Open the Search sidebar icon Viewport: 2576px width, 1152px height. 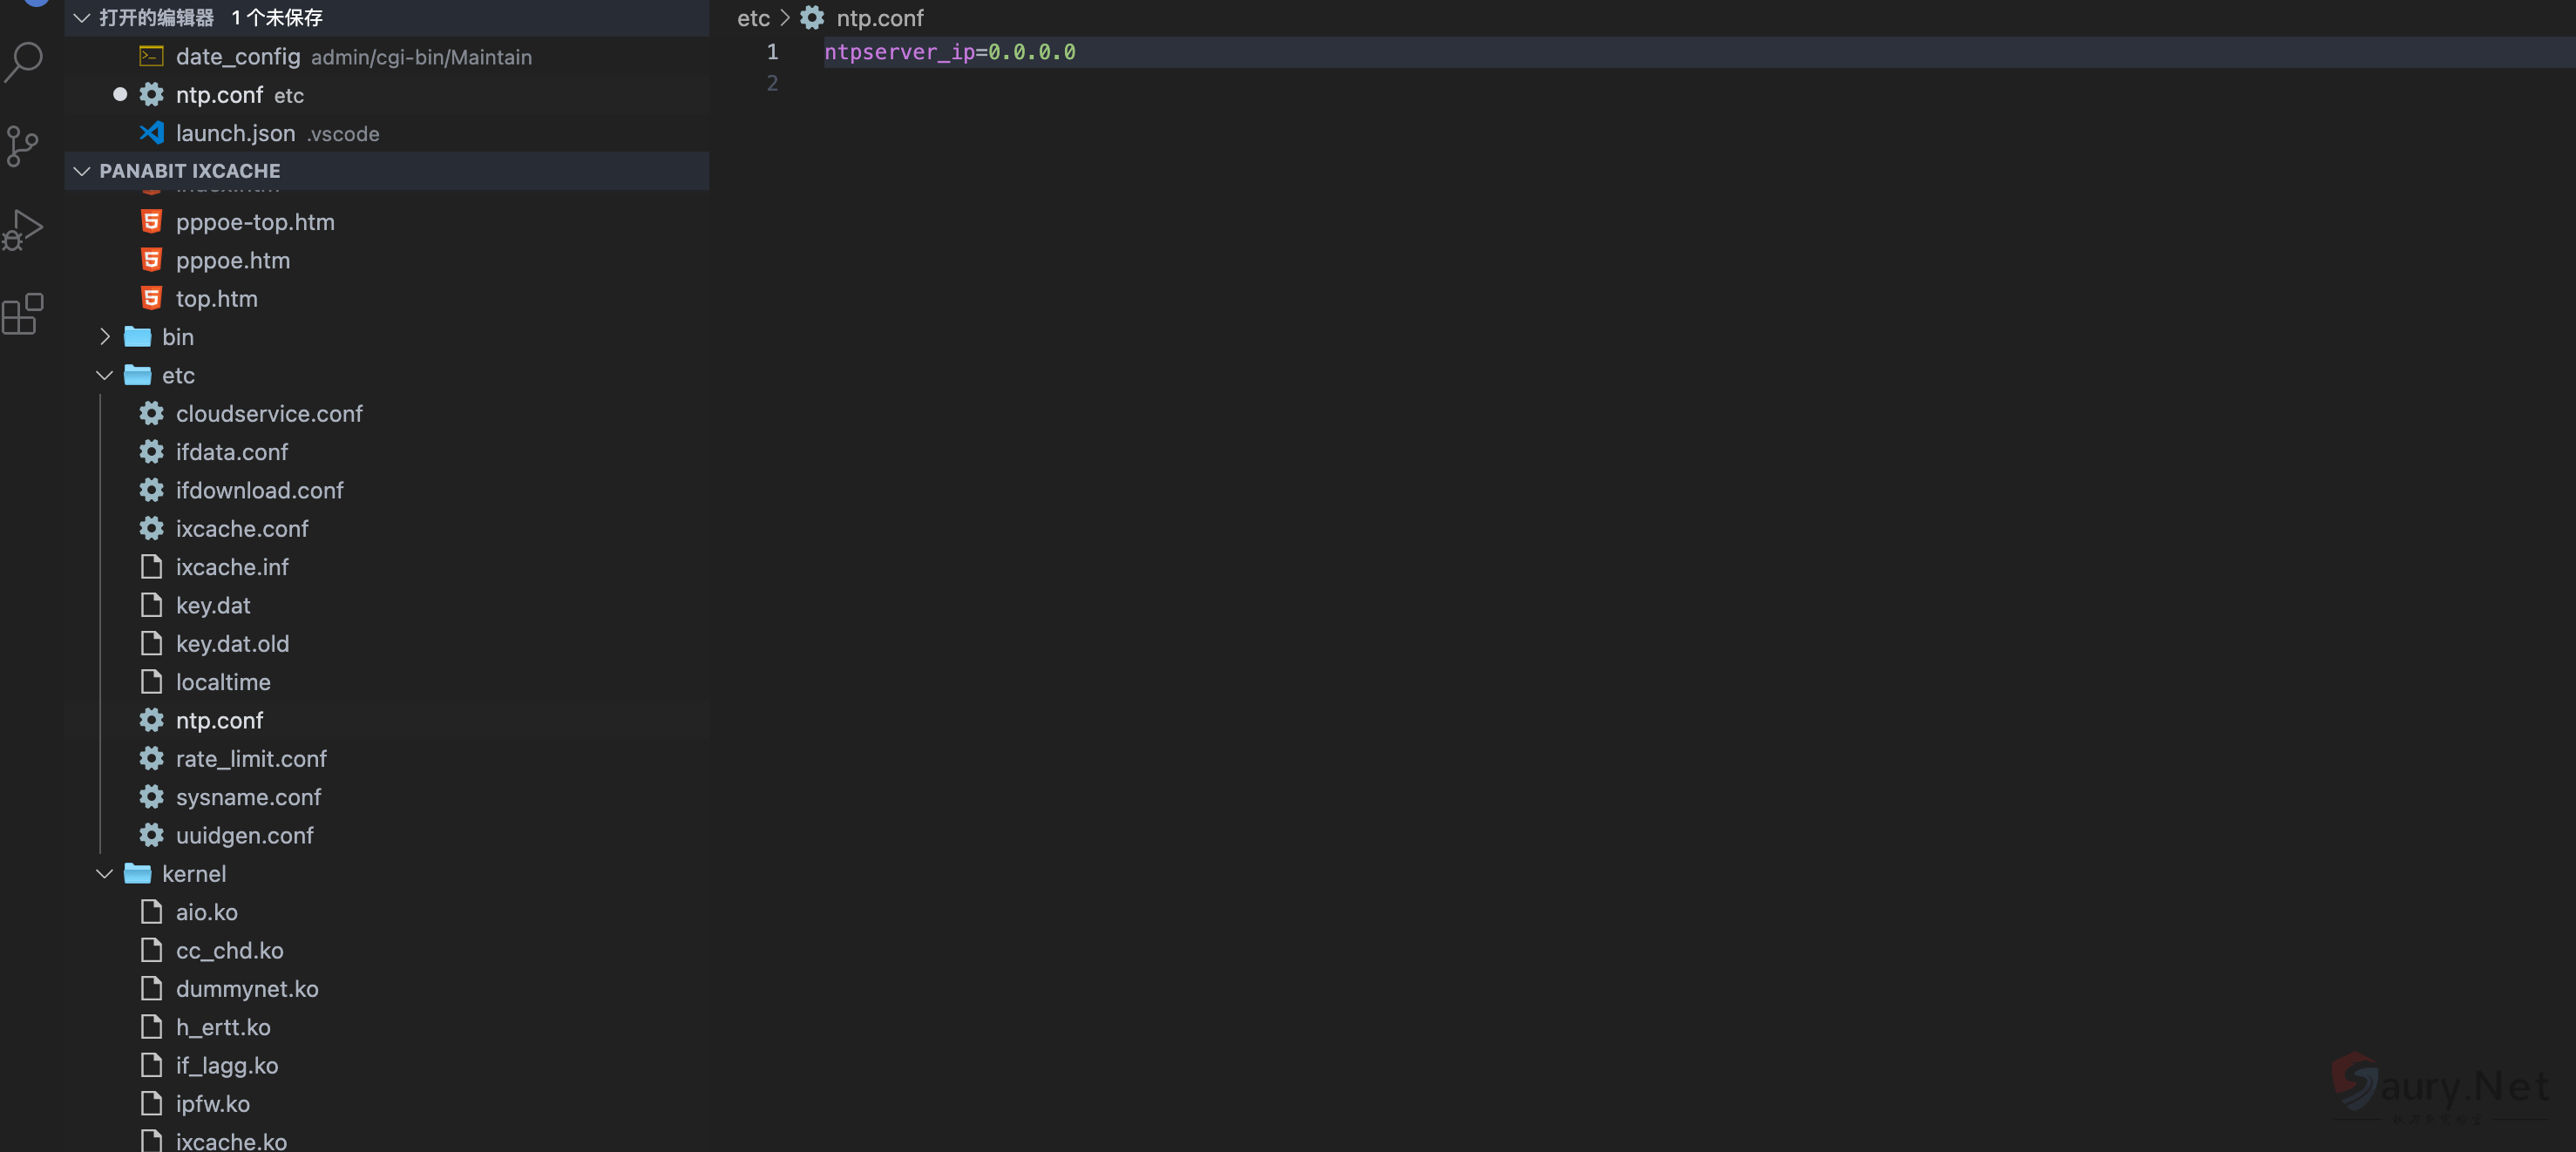(24, 60)
